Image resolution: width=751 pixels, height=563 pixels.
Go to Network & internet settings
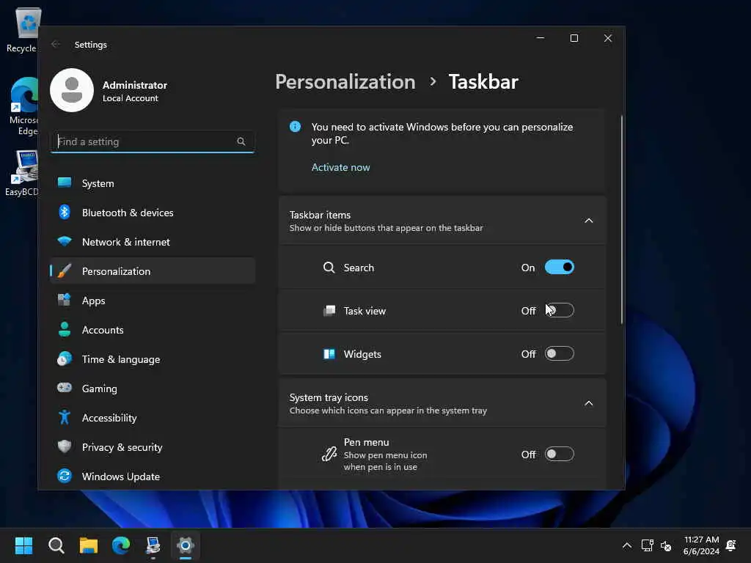point(153,242)
